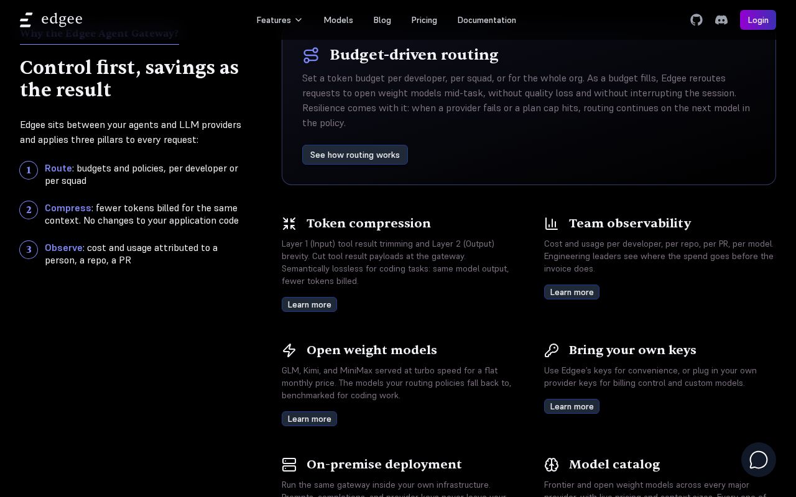
Task: Click the On-premise deployment heading
Action: pos(384,464)
